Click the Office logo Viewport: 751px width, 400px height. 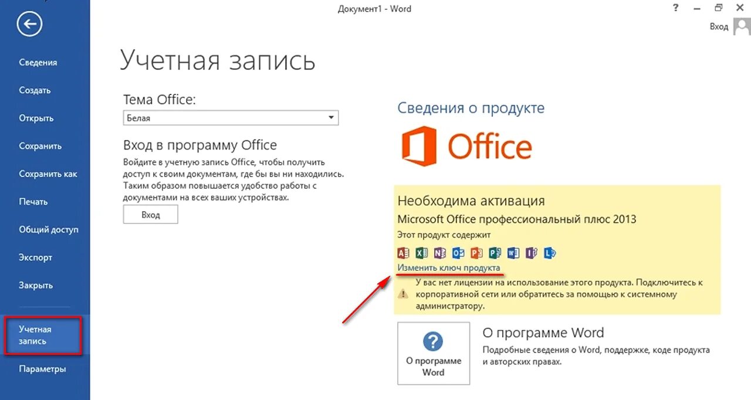coord(466,145)
